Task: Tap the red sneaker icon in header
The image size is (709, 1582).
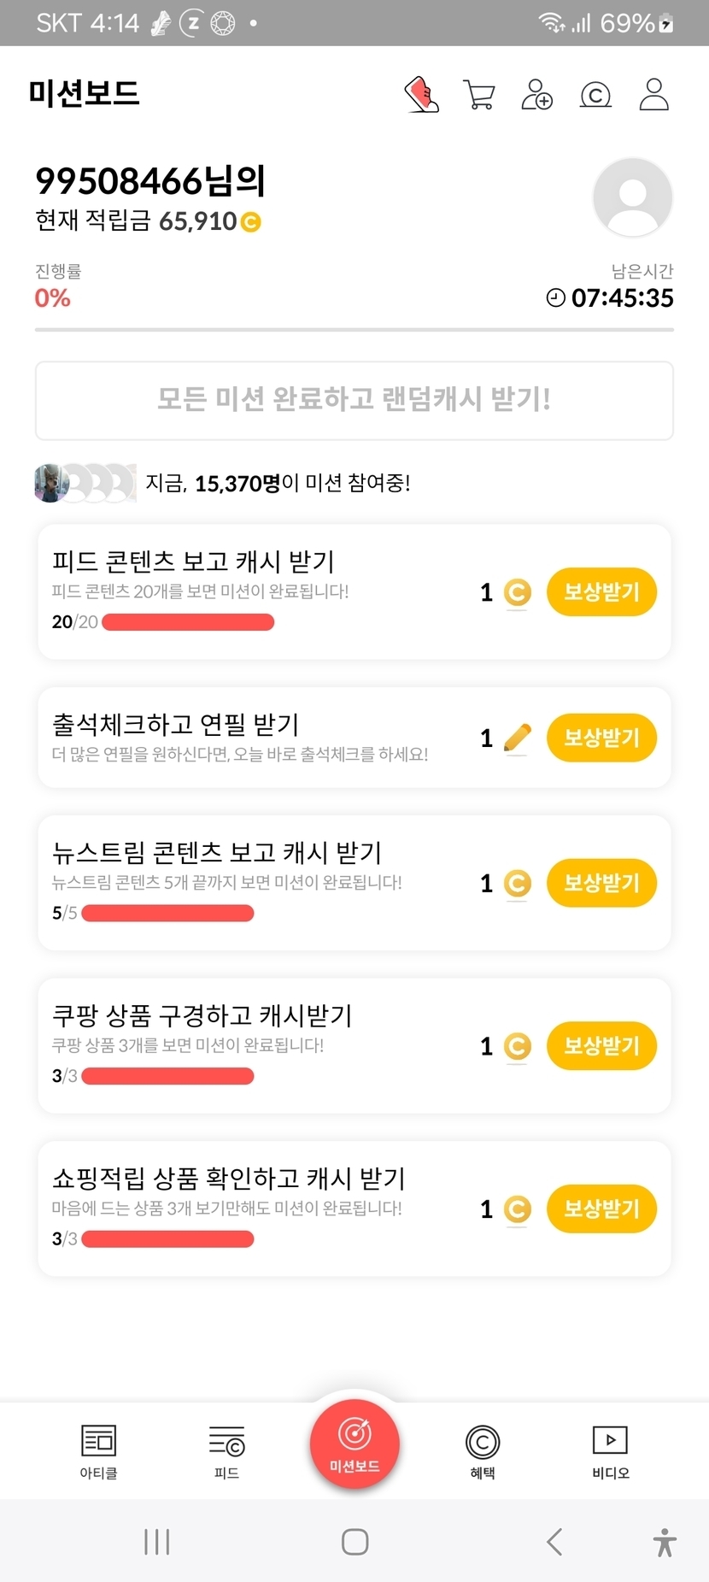Action: pyautogui.click(x=421, y=95)
